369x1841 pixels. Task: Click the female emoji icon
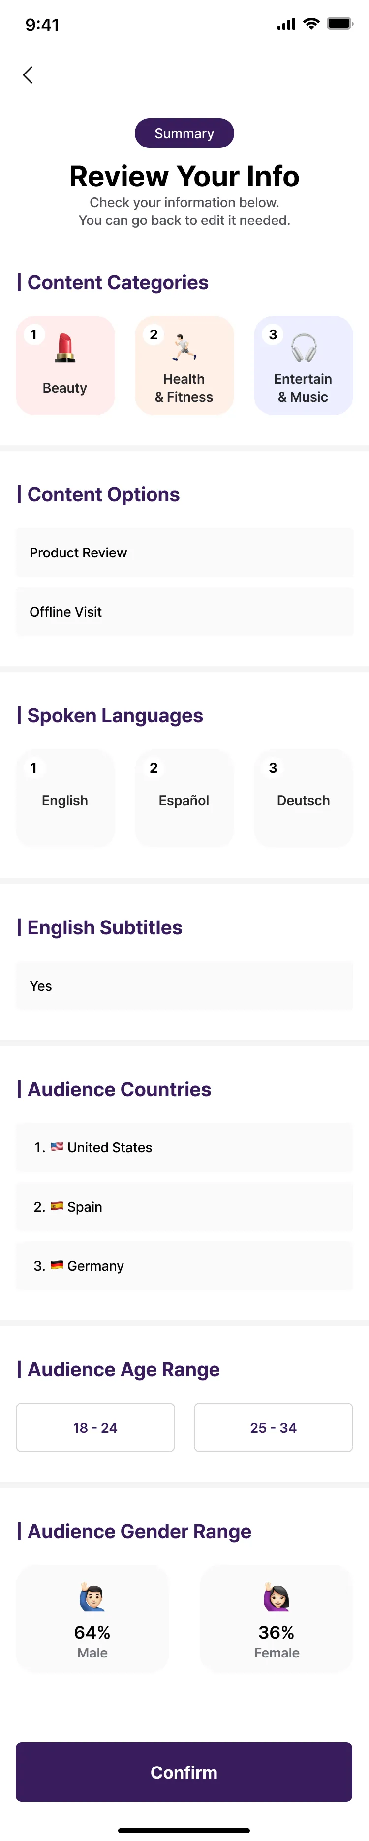[277, 1597]
